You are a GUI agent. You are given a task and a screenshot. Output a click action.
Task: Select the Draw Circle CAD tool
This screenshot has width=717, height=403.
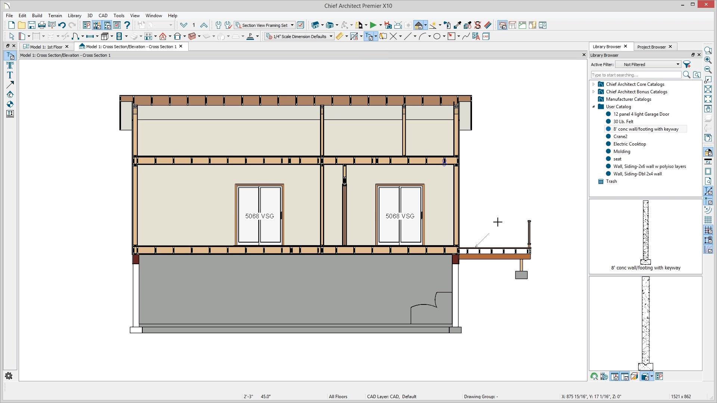pos(437,36)
